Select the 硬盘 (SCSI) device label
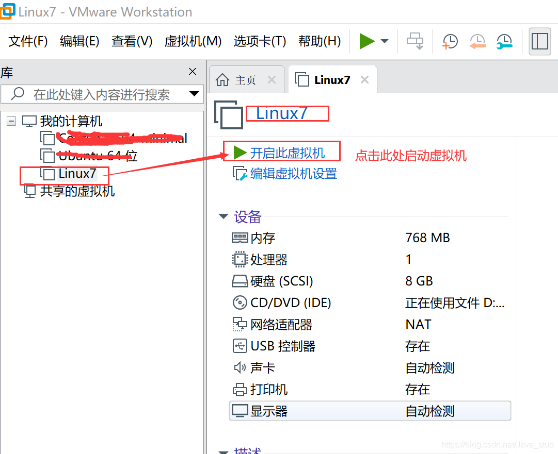The image size is (558, 454). [x=281, y=281]
